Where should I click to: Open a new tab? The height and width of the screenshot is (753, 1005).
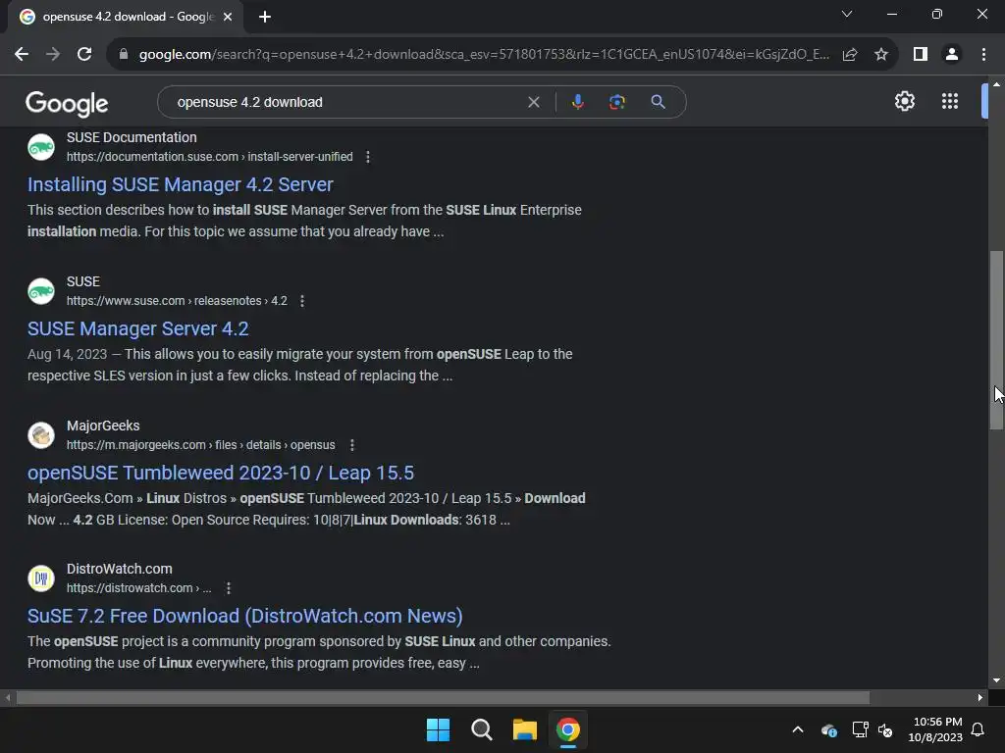(x=265, y=17)
